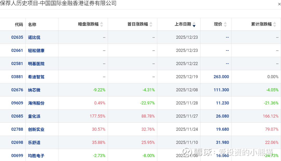
Task: Select 首日涨跌幅 value -4.31%
Action: pyautogui.click(x=149, y=90)
